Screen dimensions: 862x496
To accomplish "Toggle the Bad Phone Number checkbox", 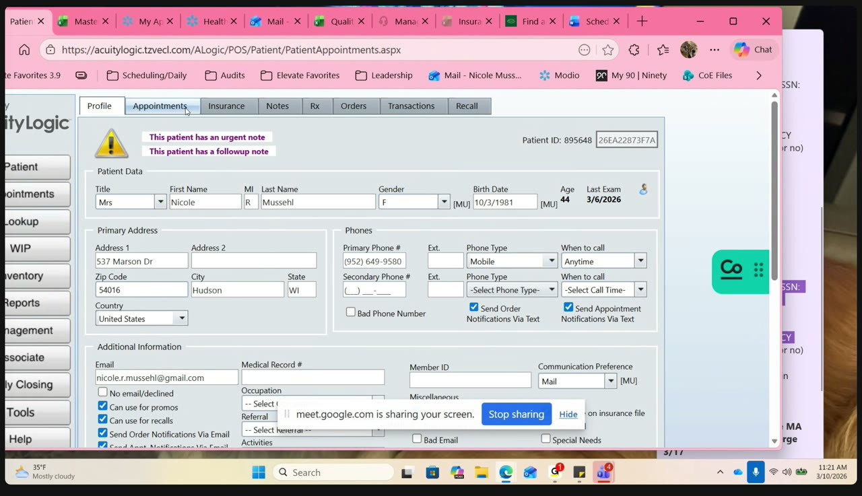I will [x=351, y=312].
